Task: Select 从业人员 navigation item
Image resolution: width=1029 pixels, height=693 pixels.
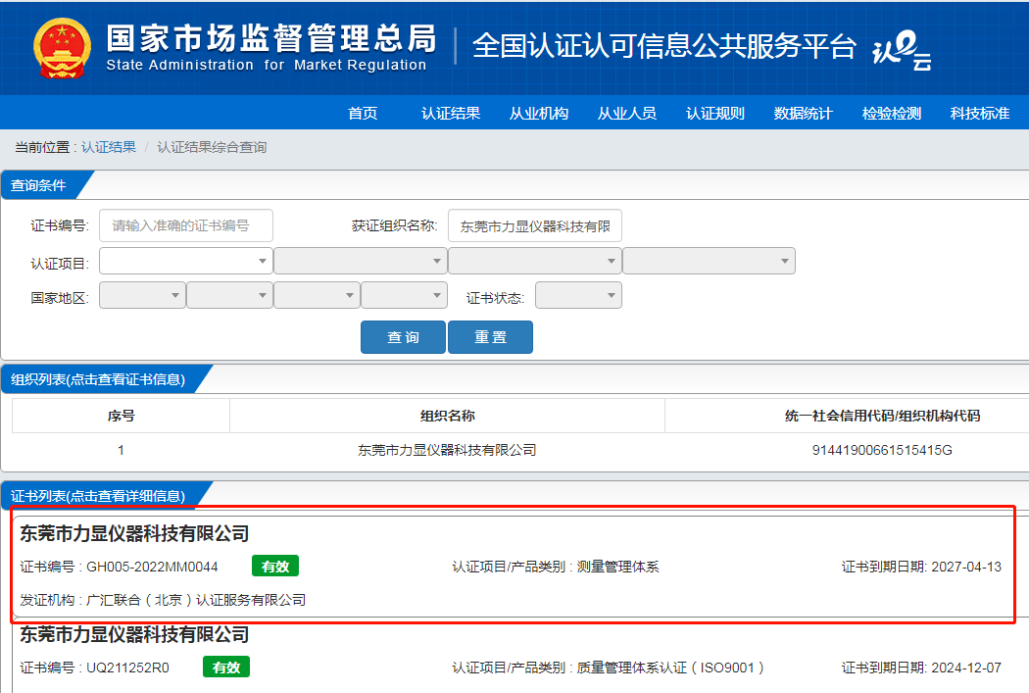Action: pos(627,113)
